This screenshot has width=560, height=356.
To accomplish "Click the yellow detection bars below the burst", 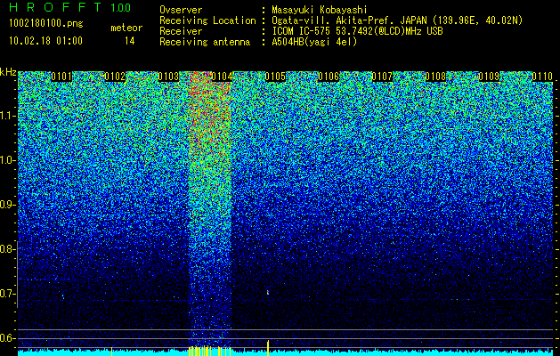I will coord(209,351).
